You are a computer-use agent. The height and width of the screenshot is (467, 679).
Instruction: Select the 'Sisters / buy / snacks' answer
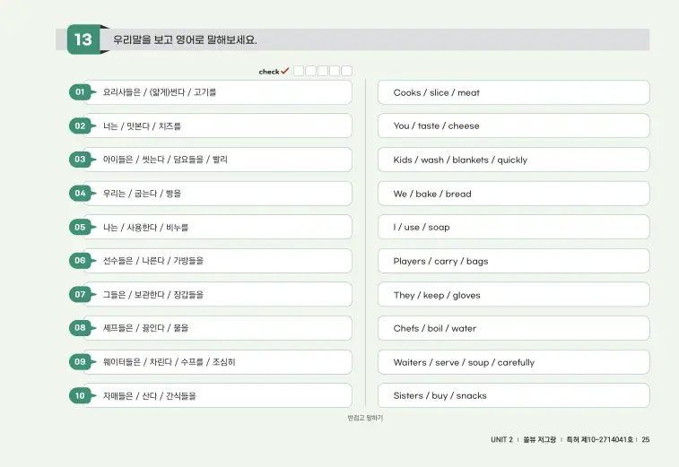tap(514, 395)
